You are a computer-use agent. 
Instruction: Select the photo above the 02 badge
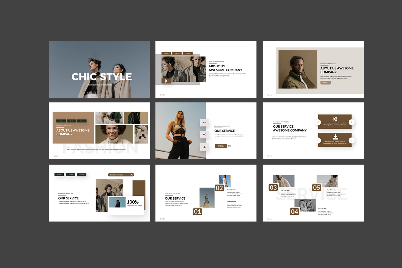click(x=225, y=181)
